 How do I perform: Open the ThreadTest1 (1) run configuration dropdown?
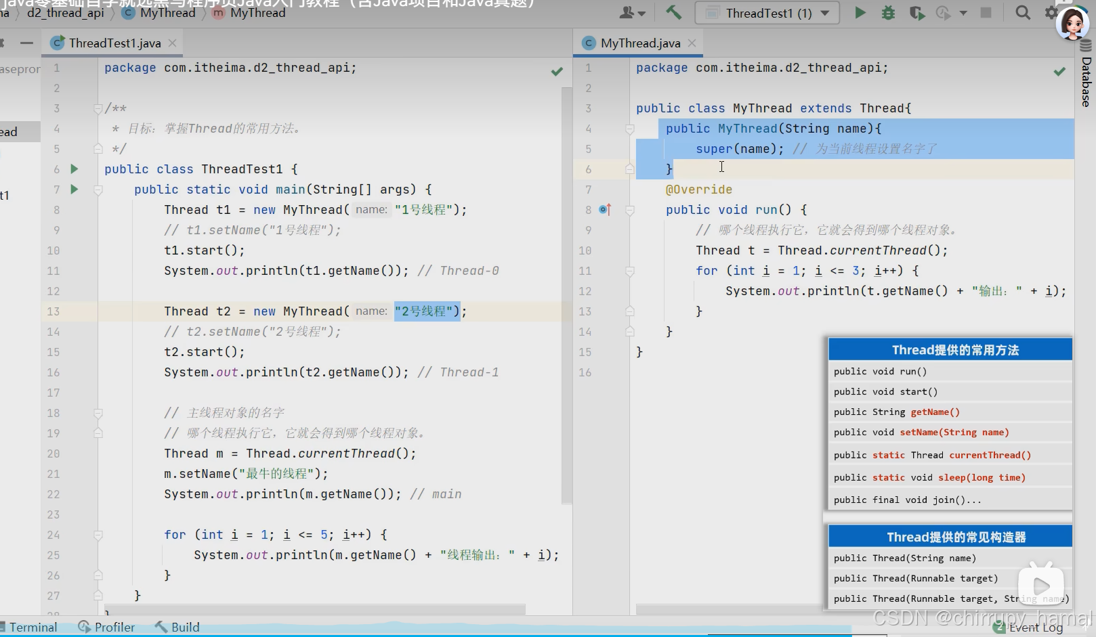pyautogui.click(x=767, y=13)
